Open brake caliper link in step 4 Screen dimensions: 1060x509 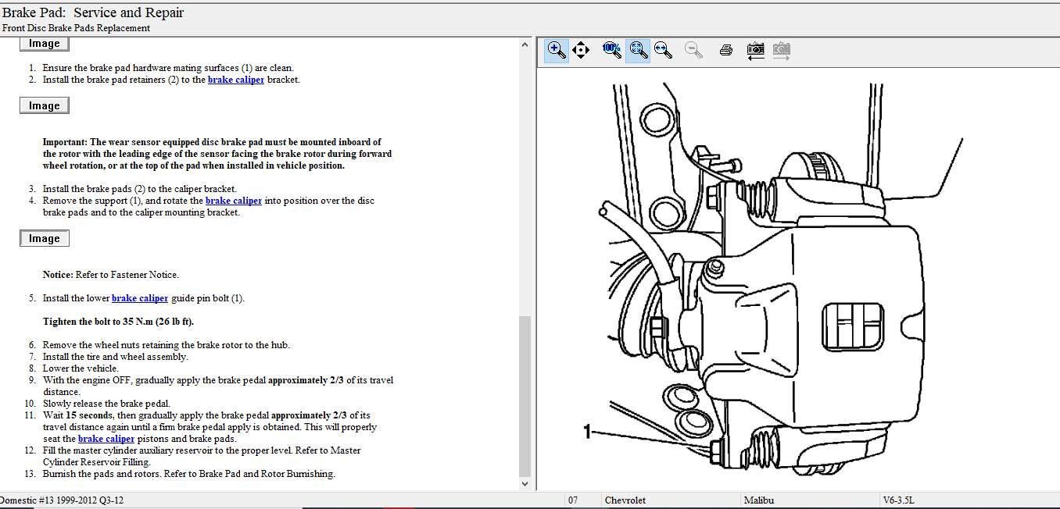(x=233, y=201)
